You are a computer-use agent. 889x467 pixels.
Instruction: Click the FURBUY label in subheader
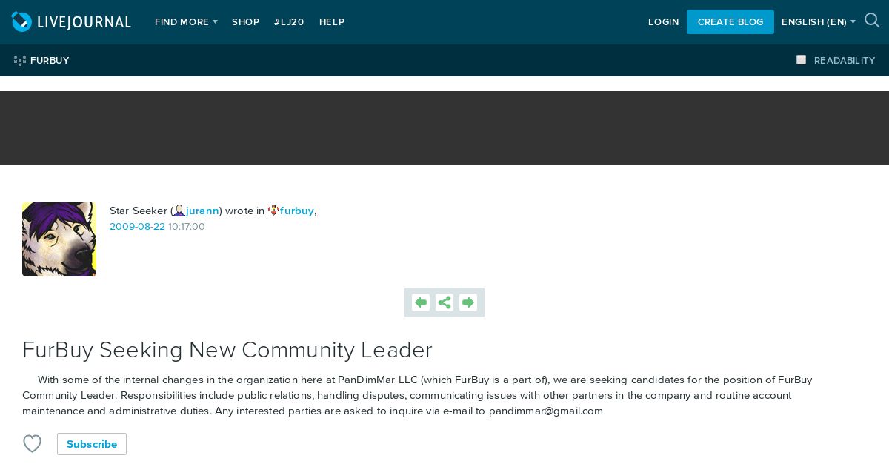tap(50, 61)
